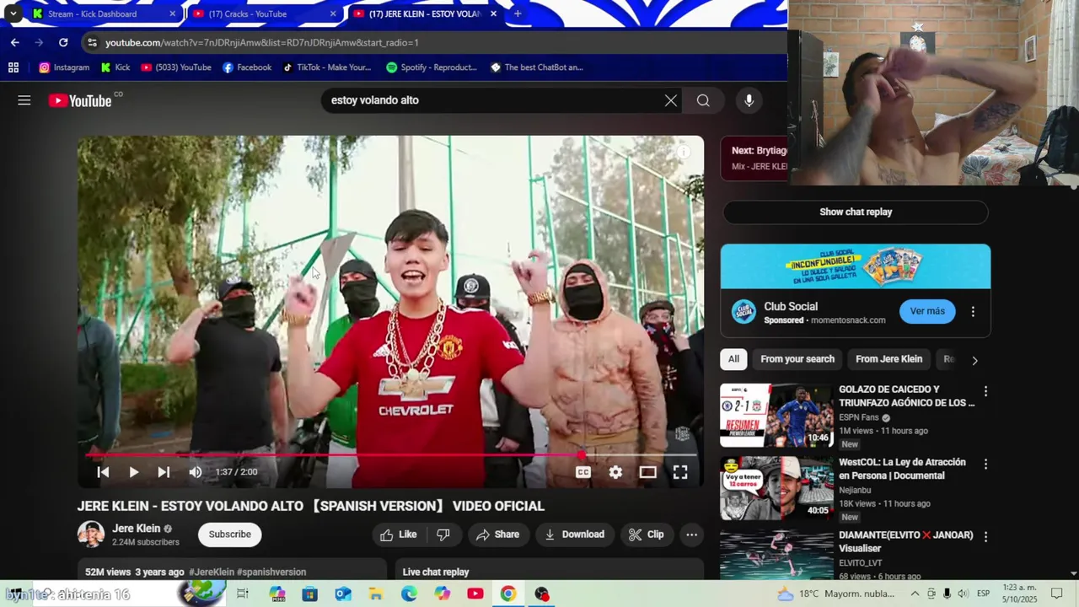Viewport: 1079px width, 607px height.
Task: Open The best ChatBot bookmark
Action: tap(536, 67)
